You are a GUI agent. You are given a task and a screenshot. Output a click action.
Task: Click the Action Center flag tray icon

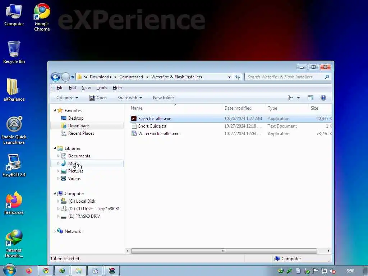point(316,271)
